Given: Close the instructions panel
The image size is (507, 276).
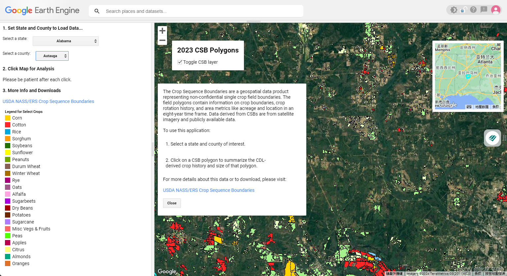Looking at the screenshot, I should (x=172, y=203).
